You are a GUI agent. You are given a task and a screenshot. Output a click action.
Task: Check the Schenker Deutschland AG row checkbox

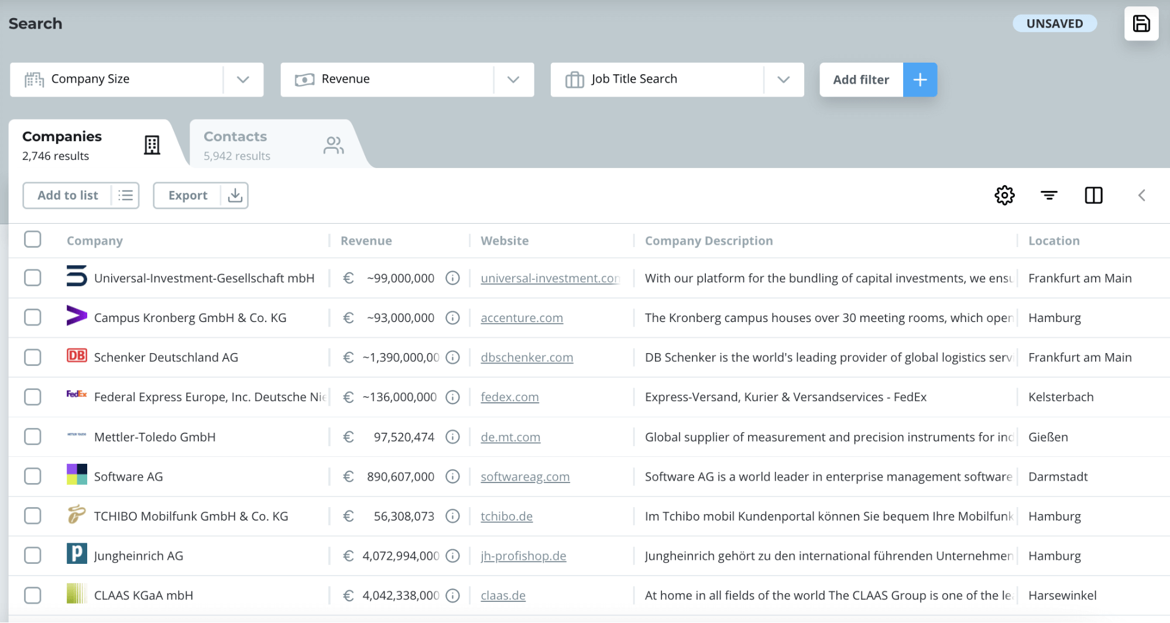[x=33, y=357]
